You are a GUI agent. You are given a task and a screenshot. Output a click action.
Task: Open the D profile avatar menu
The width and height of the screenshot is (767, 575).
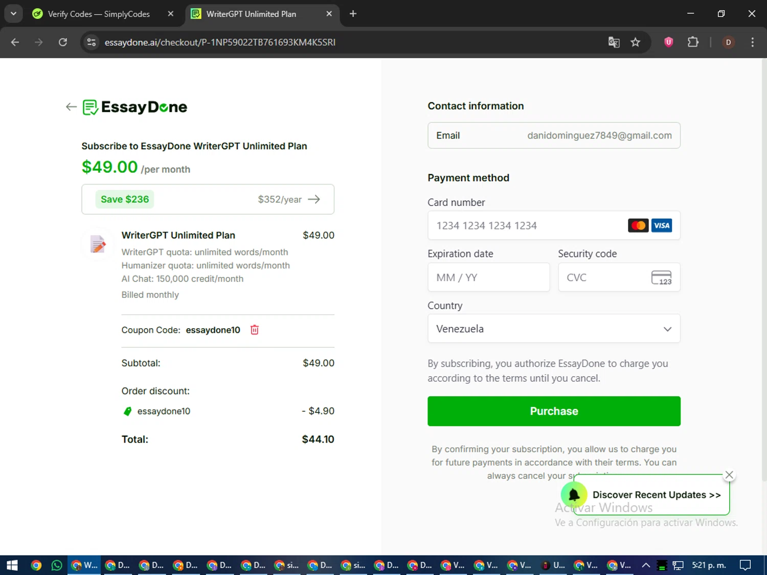coord(728,42)
